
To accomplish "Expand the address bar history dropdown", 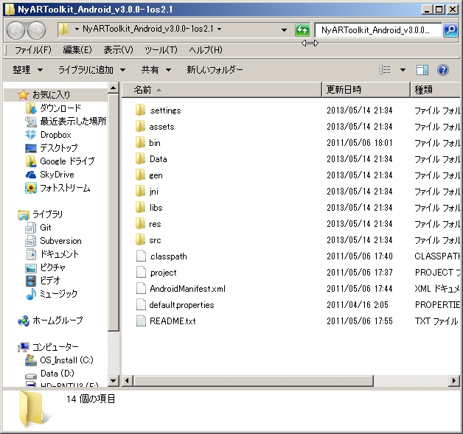I will (x=284, y=29).
